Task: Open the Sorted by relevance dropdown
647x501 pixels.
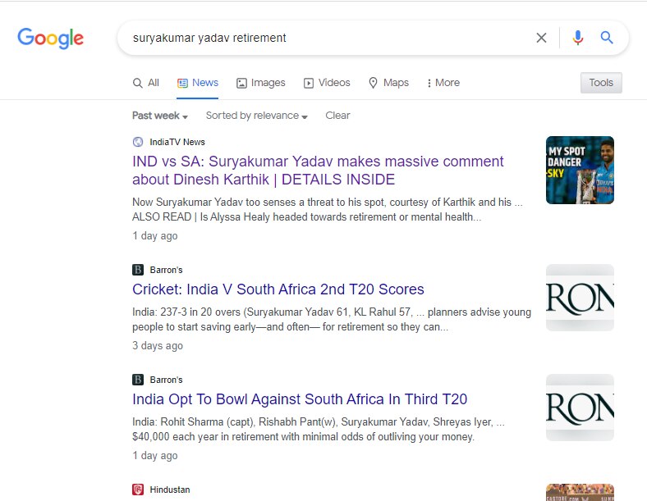Action: pos(256,116)
